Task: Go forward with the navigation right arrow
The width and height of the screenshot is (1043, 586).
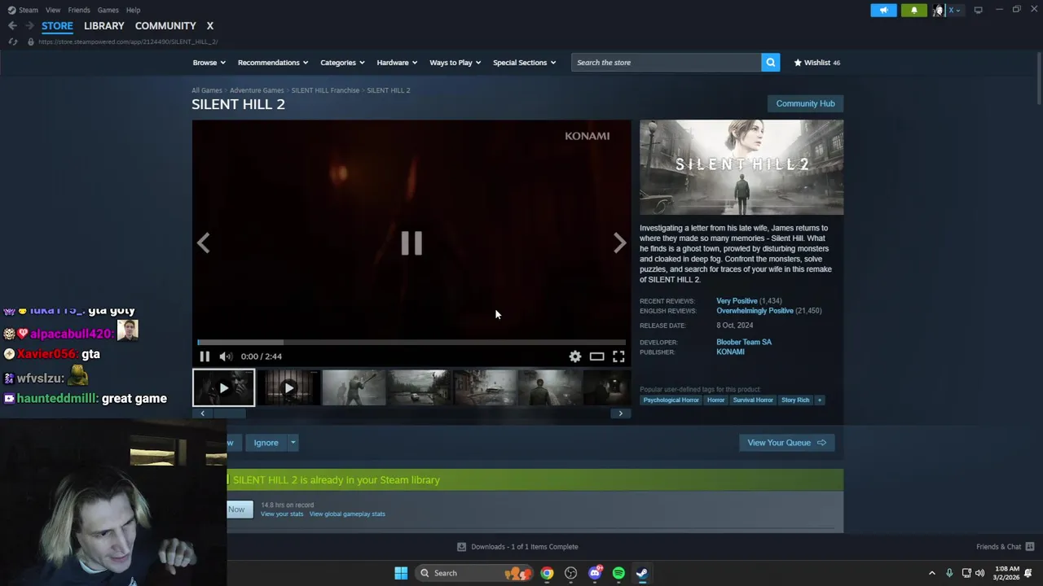Action: pos(29,26)
